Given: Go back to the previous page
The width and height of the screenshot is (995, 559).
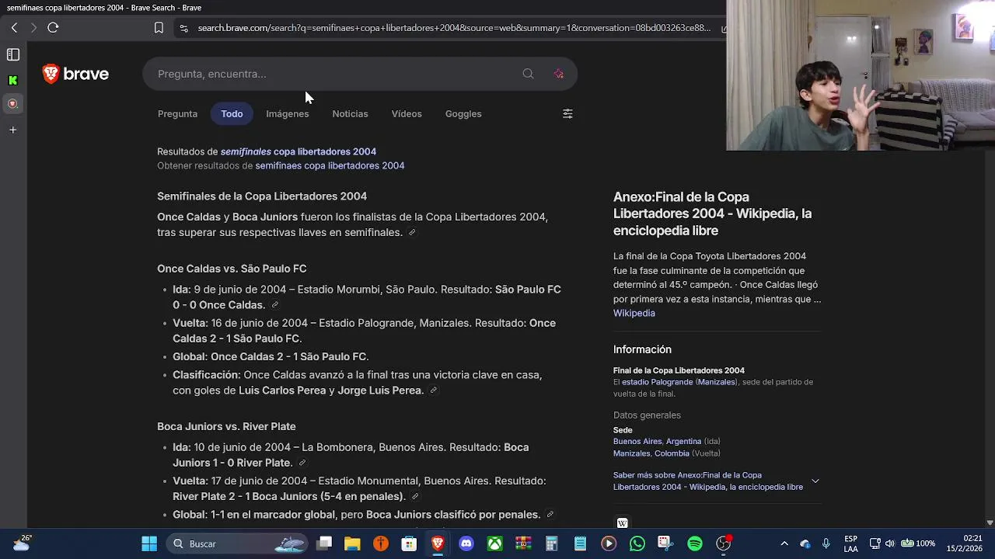Looking at the screenshot, I should click(14, 28).
